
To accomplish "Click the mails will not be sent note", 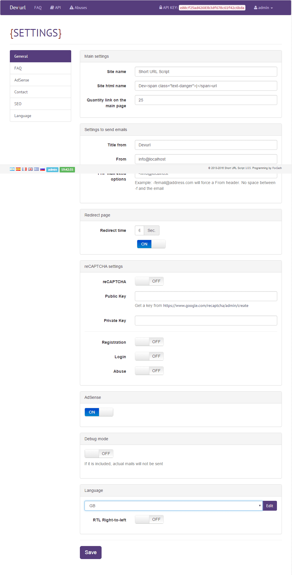I will click(x=124, y=464).
